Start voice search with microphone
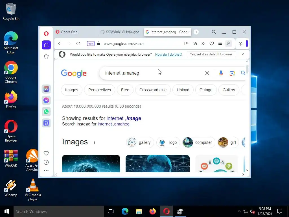289x217 pixels. (221, 73)
